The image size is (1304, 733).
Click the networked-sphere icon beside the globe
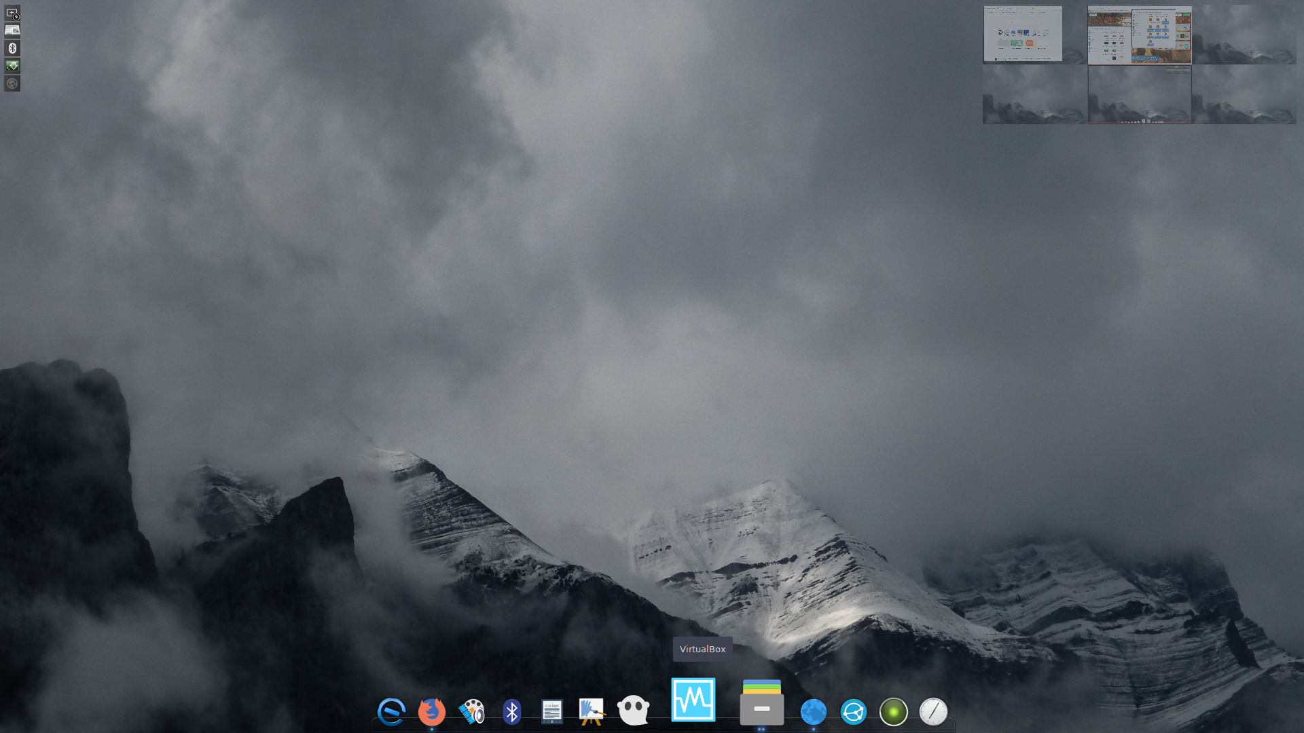(854, 712)
